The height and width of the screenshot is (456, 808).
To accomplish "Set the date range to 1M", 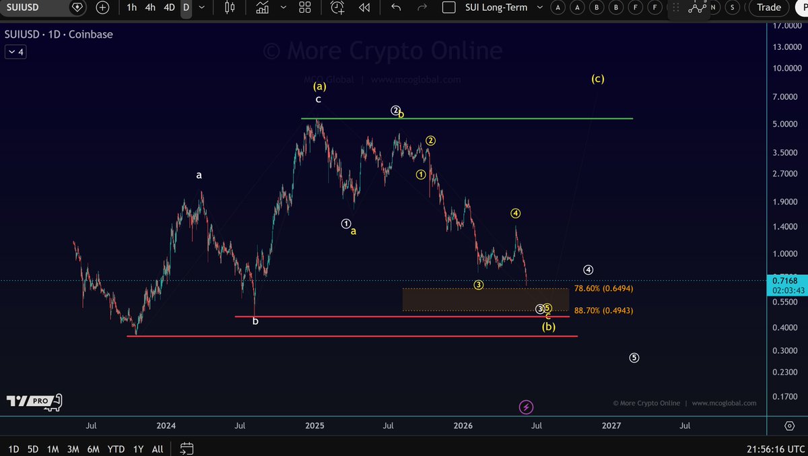I will (x=53, y=449).
